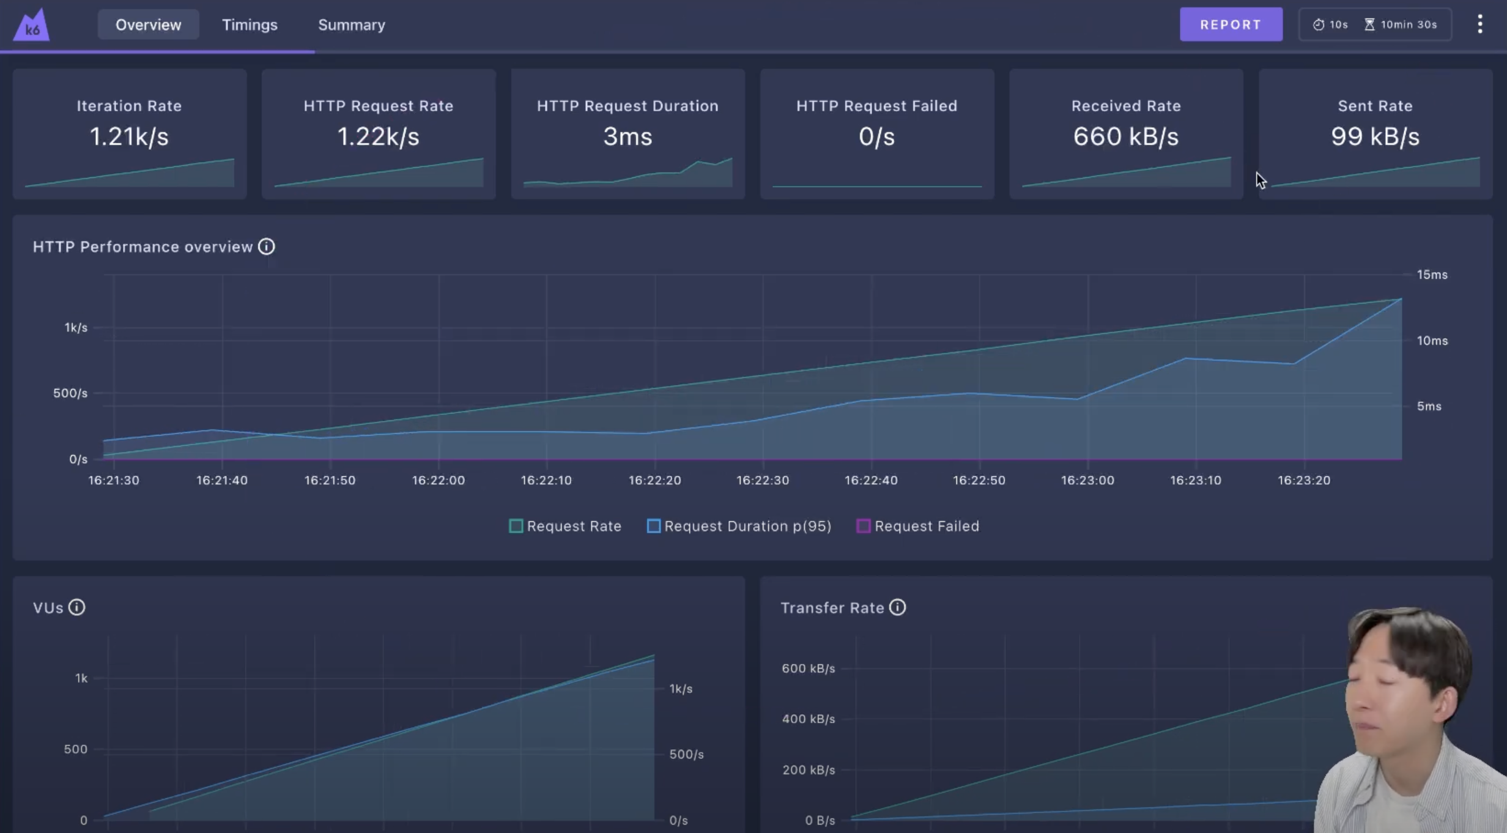
Task: Click the HTTP Request Failed card
Action: (x=876, y=134)
